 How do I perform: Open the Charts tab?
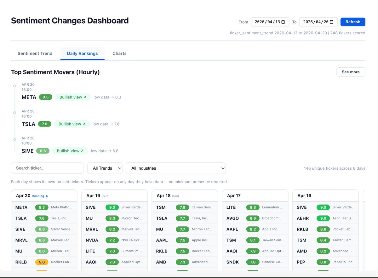tap(119, 53)
